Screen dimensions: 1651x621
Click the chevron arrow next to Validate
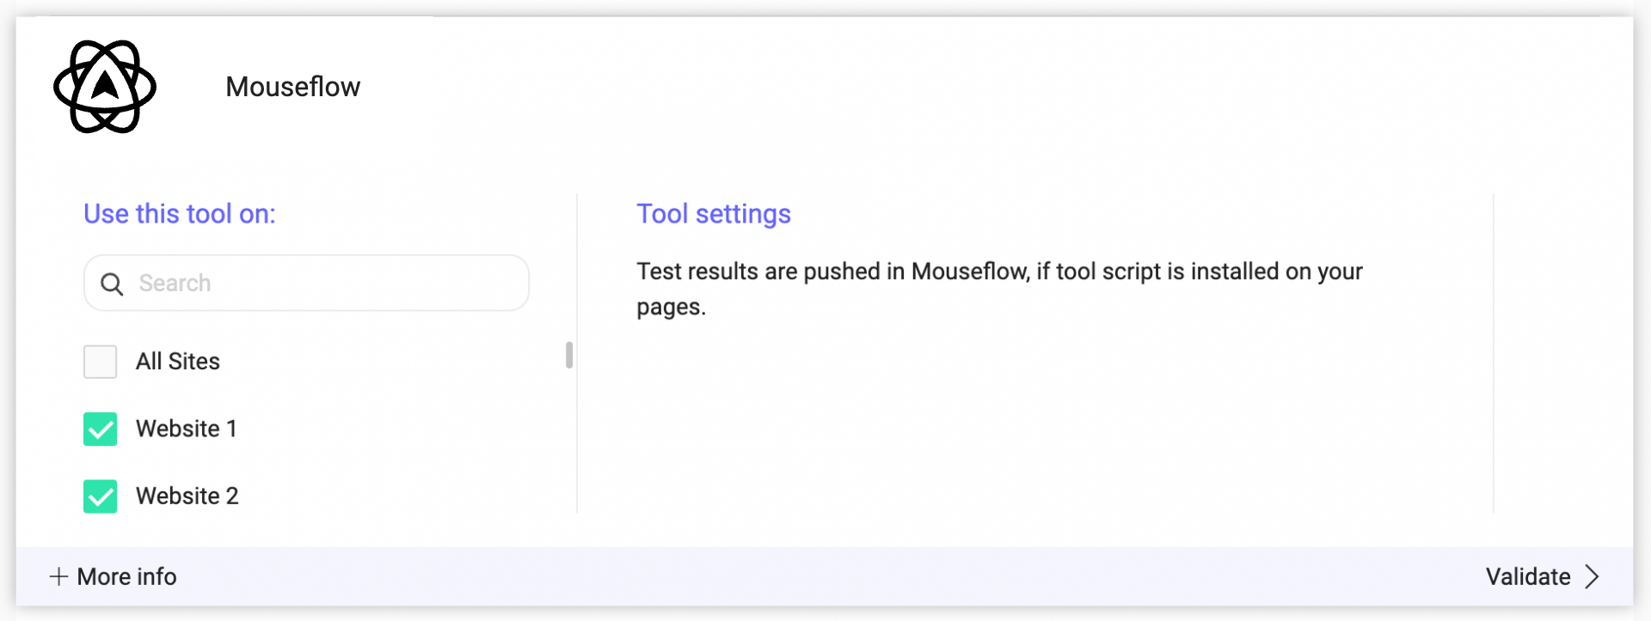pos(1592,576)
